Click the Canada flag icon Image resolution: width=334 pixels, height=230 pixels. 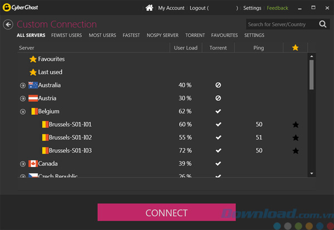coord(33,164)
